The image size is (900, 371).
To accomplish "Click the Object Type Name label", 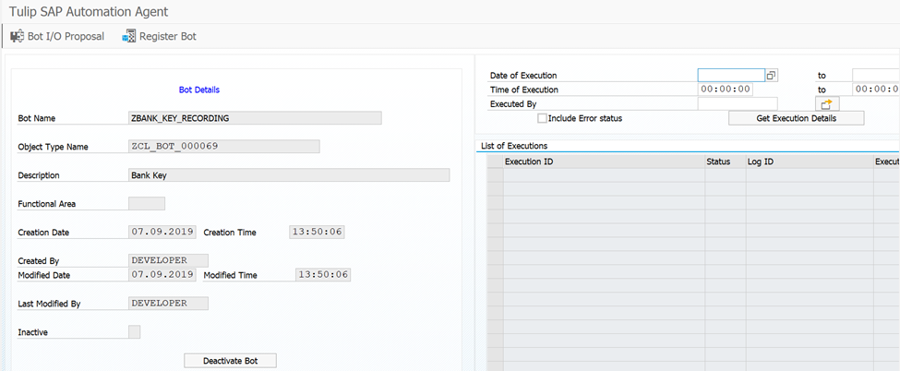I will tap(53, 147).
